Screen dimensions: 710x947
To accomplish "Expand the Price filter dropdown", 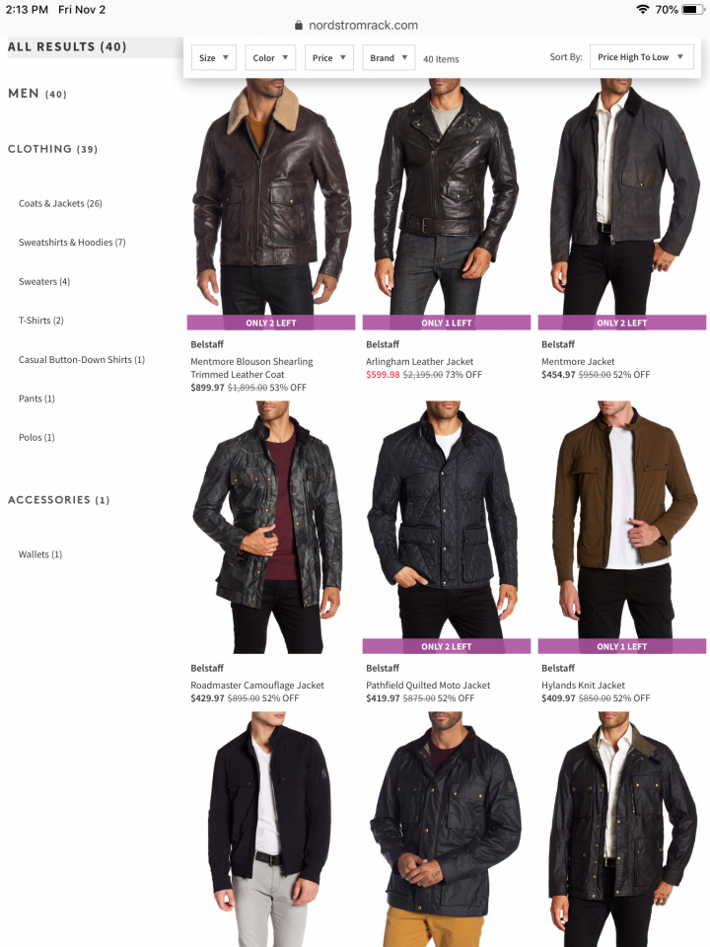I will (328, 58).
